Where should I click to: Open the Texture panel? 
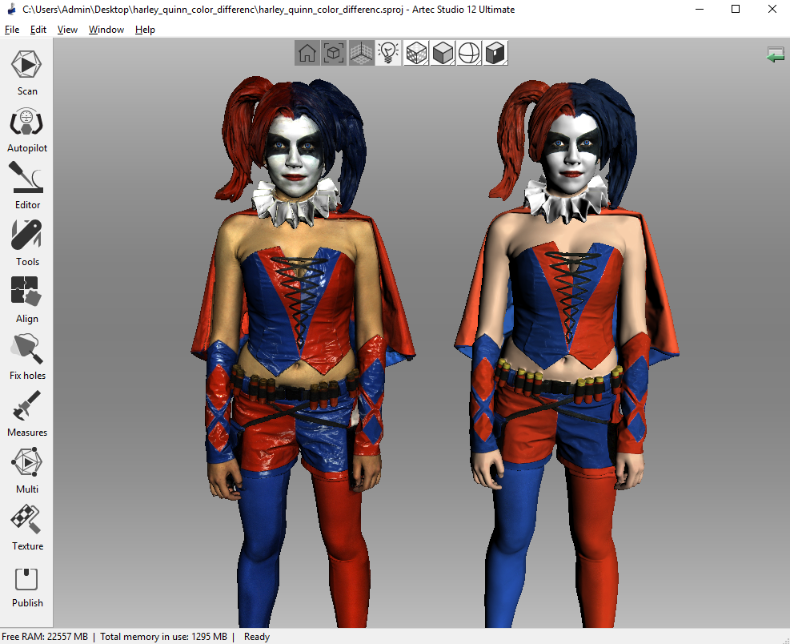point(26,528)
